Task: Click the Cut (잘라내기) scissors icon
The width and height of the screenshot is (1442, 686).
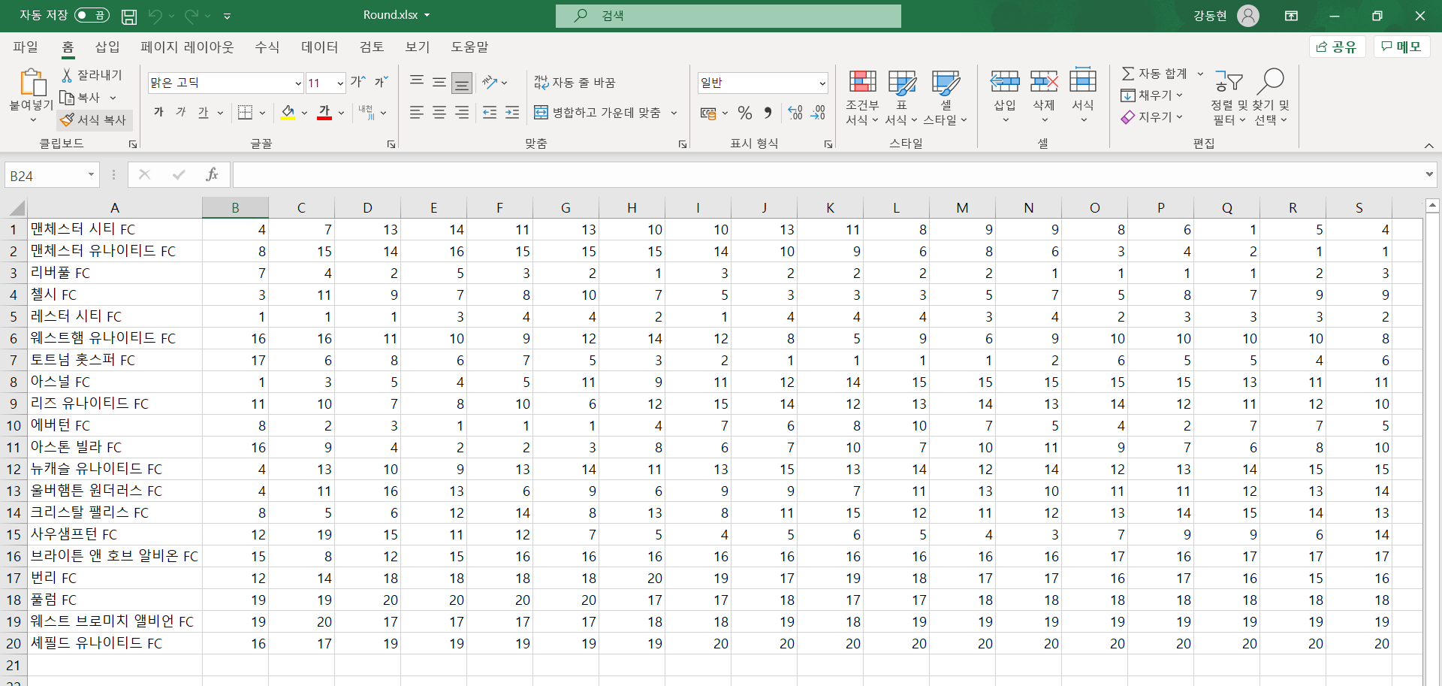Action: coord(67,75)
